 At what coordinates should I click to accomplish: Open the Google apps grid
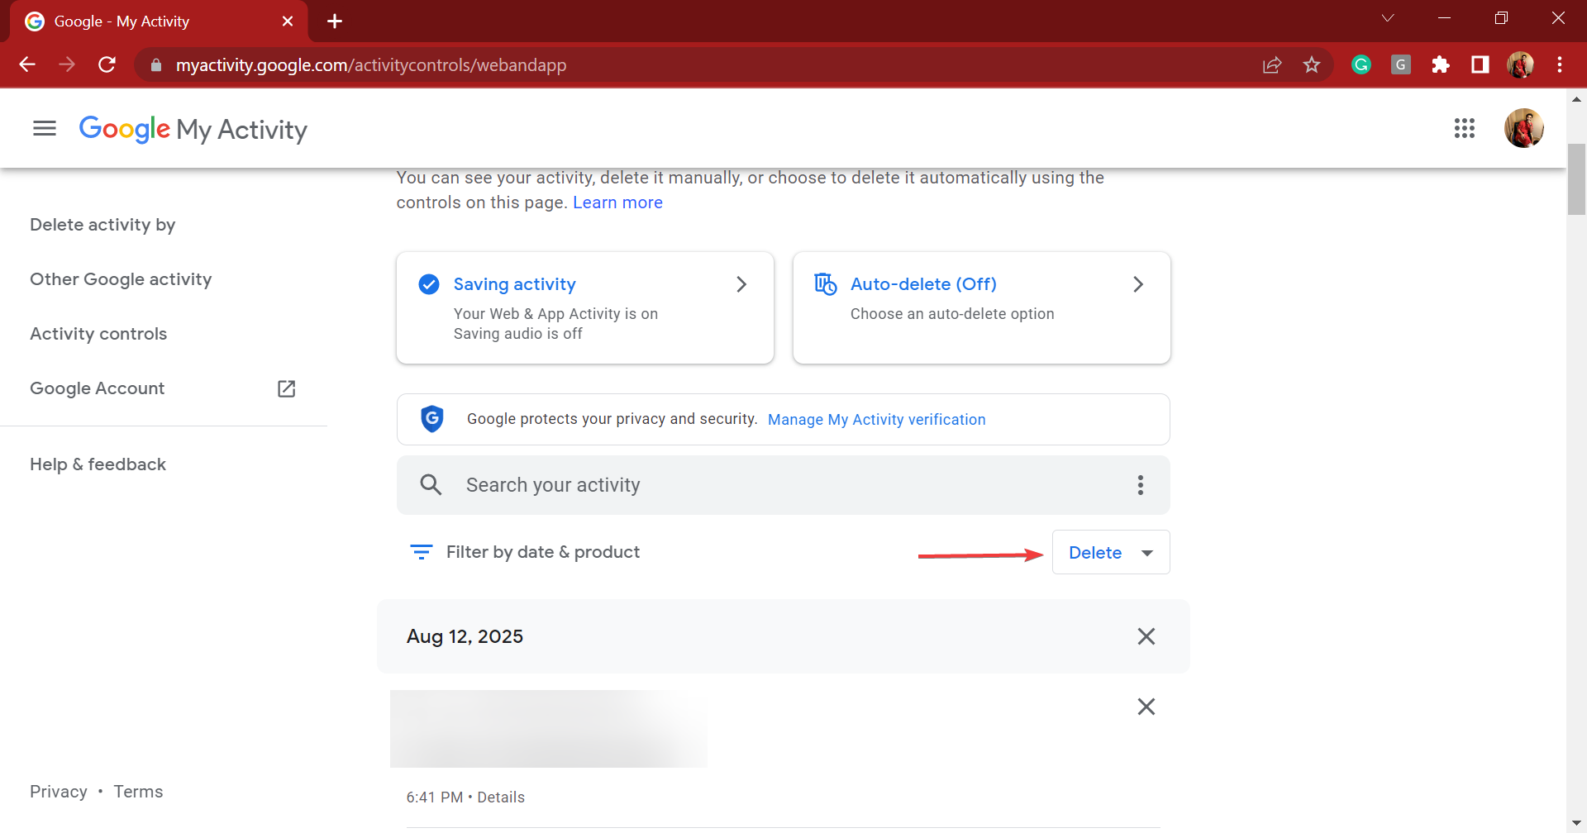click(x=1464, y=128)
